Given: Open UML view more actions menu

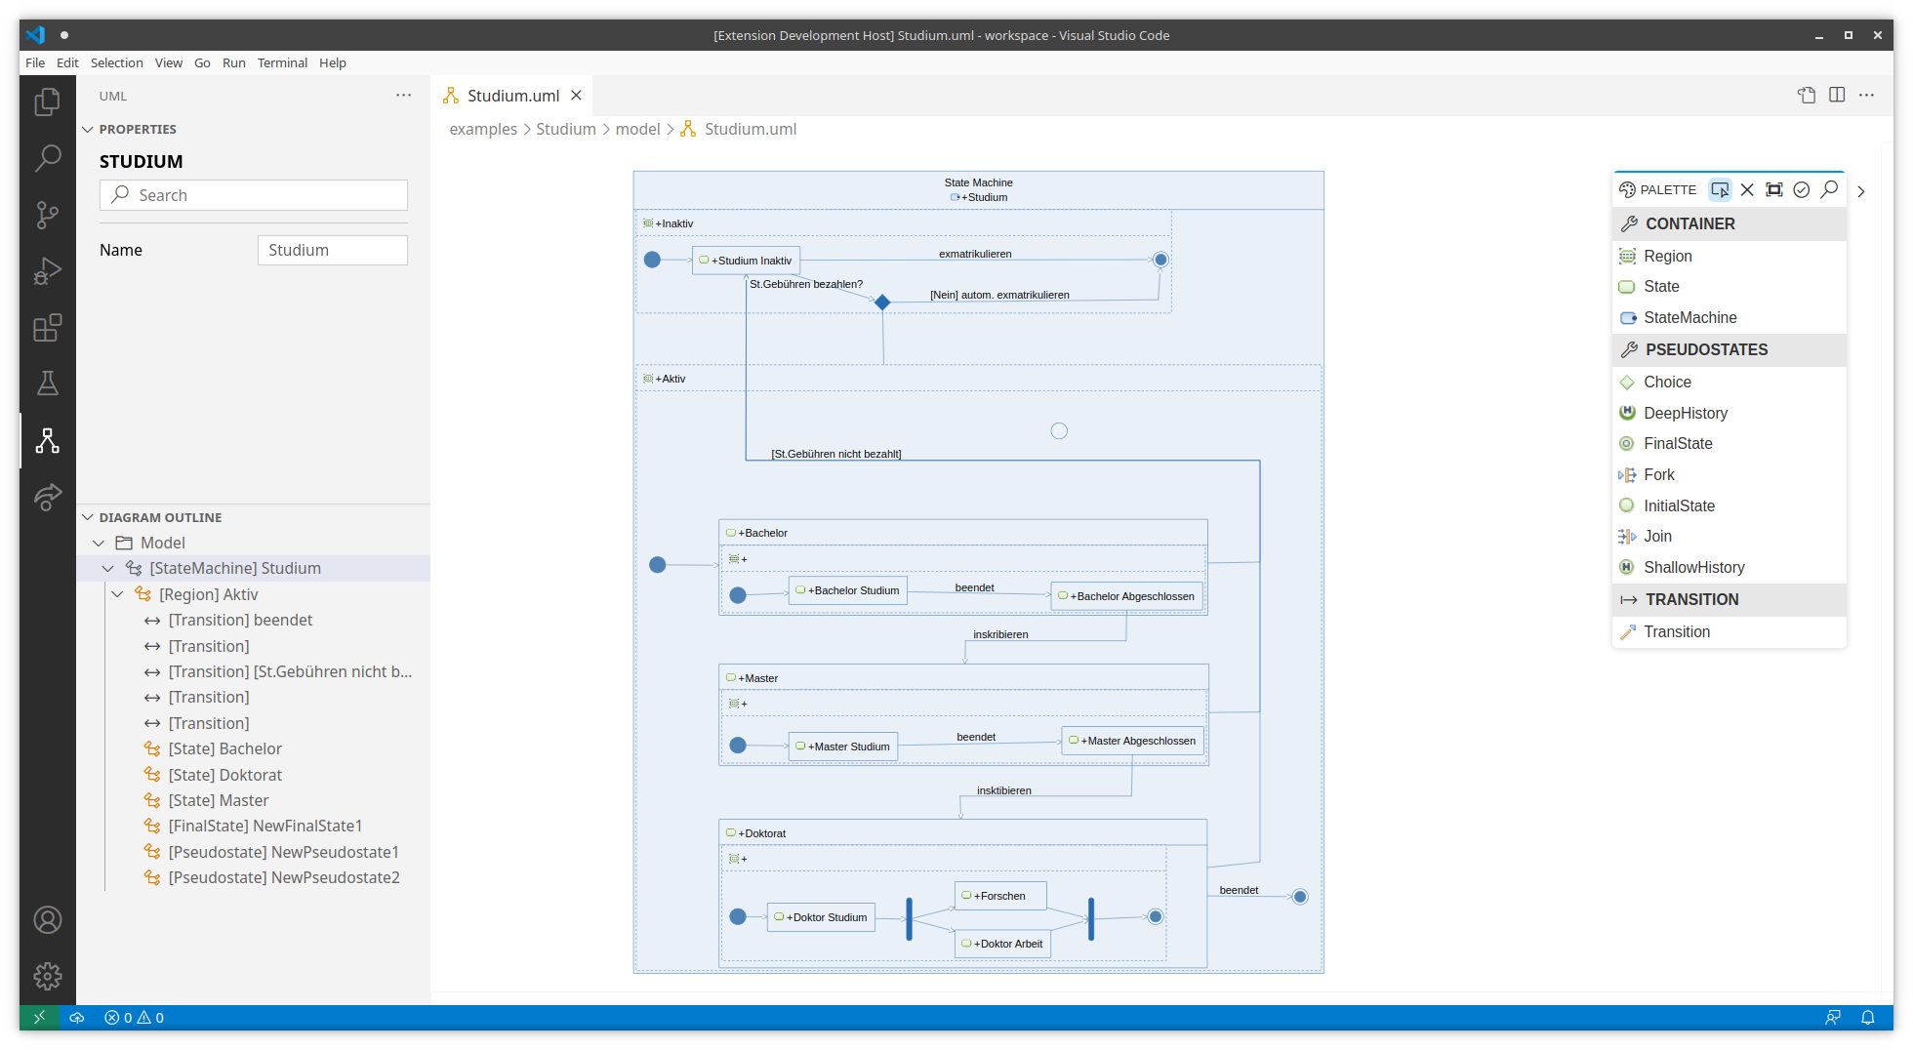Looking at the screenshot, I should (x=404, y=96).
